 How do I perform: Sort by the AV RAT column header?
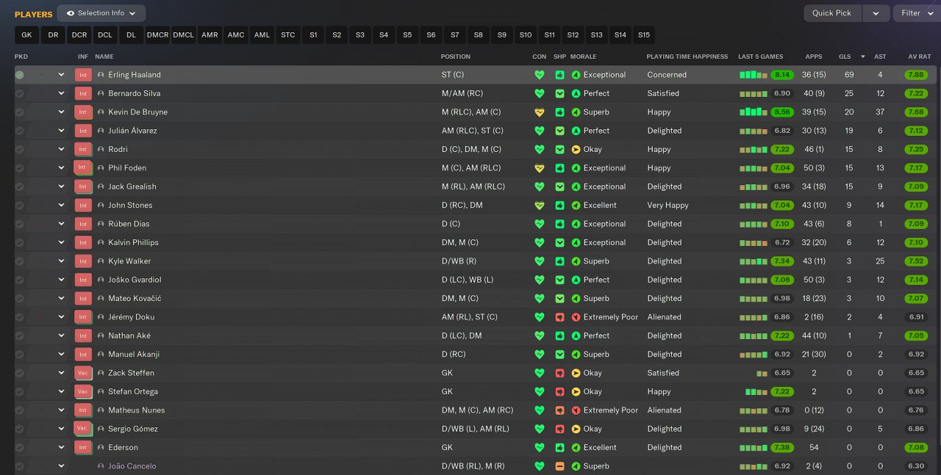tap(920, 57)
